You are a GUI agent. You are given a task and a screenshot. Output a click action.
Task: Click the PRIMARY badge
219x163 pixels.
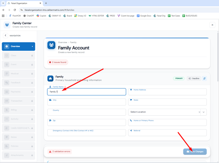tap(179, 78)
